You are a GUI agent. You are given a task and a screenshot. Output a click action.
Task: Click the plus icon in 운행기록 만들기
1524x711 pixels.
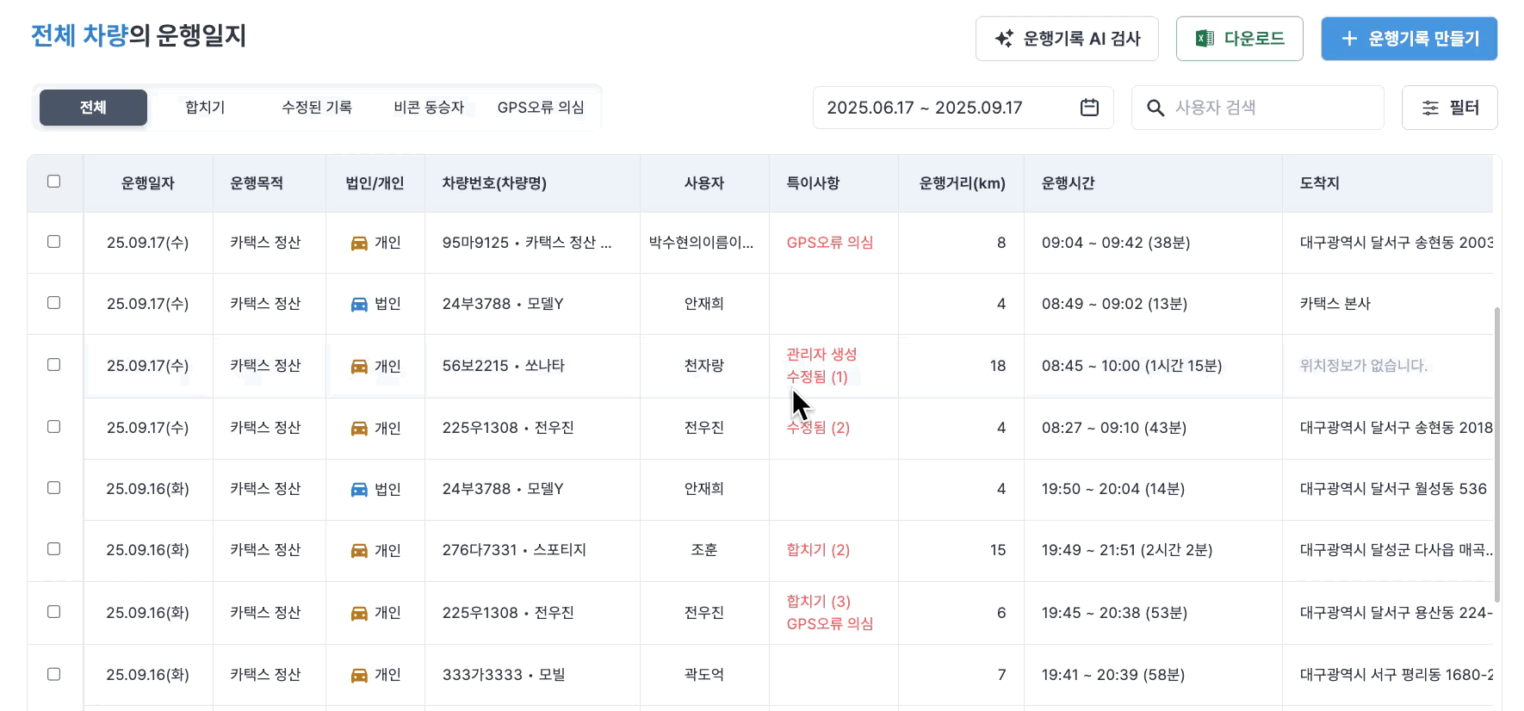point(1349,39)
